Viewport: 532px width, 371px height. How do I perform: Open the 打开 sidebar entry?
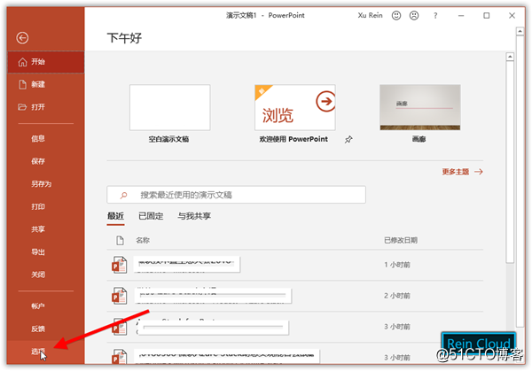(x=45, y=107)
